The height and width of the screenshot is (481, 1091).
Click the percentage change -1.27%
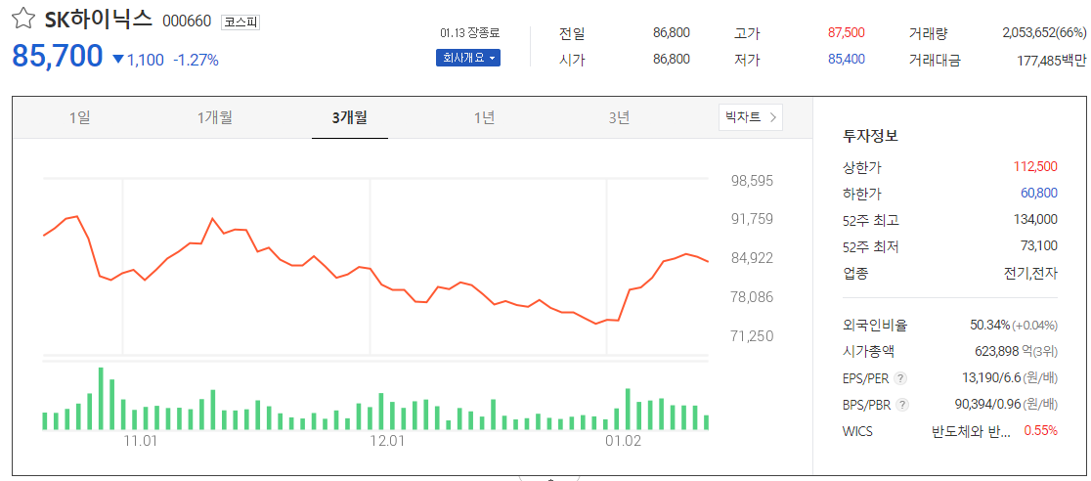[196, 60]
